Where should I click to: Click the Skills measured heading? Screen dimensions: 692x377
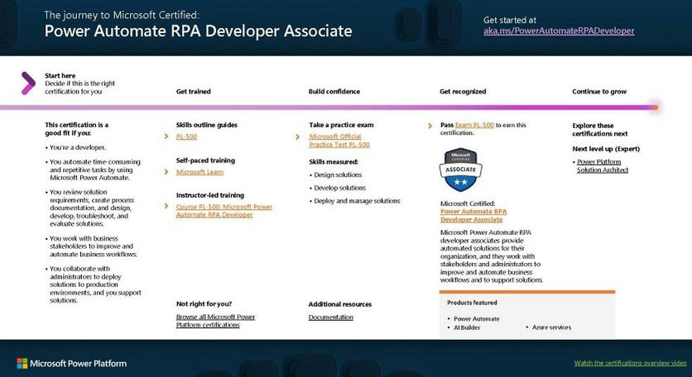pyautogui.click(x=334, y=162)
